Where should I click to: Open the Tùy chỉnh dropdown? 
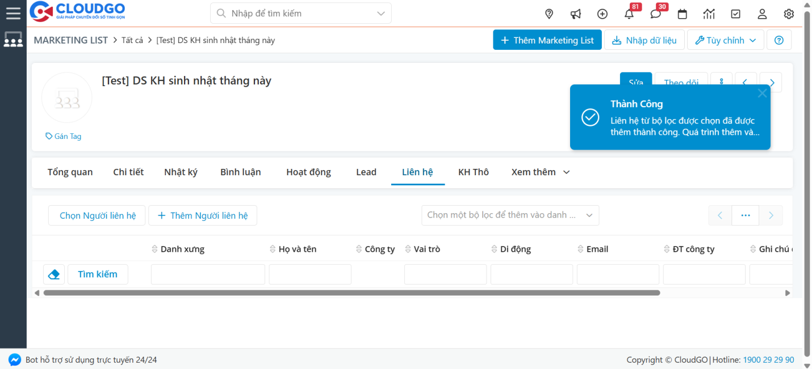pyautogui.click(x=725, y=40)
